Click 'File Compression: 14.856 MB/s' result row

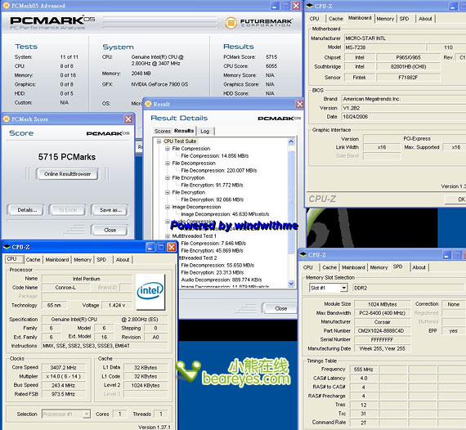[x=214, y=155]
